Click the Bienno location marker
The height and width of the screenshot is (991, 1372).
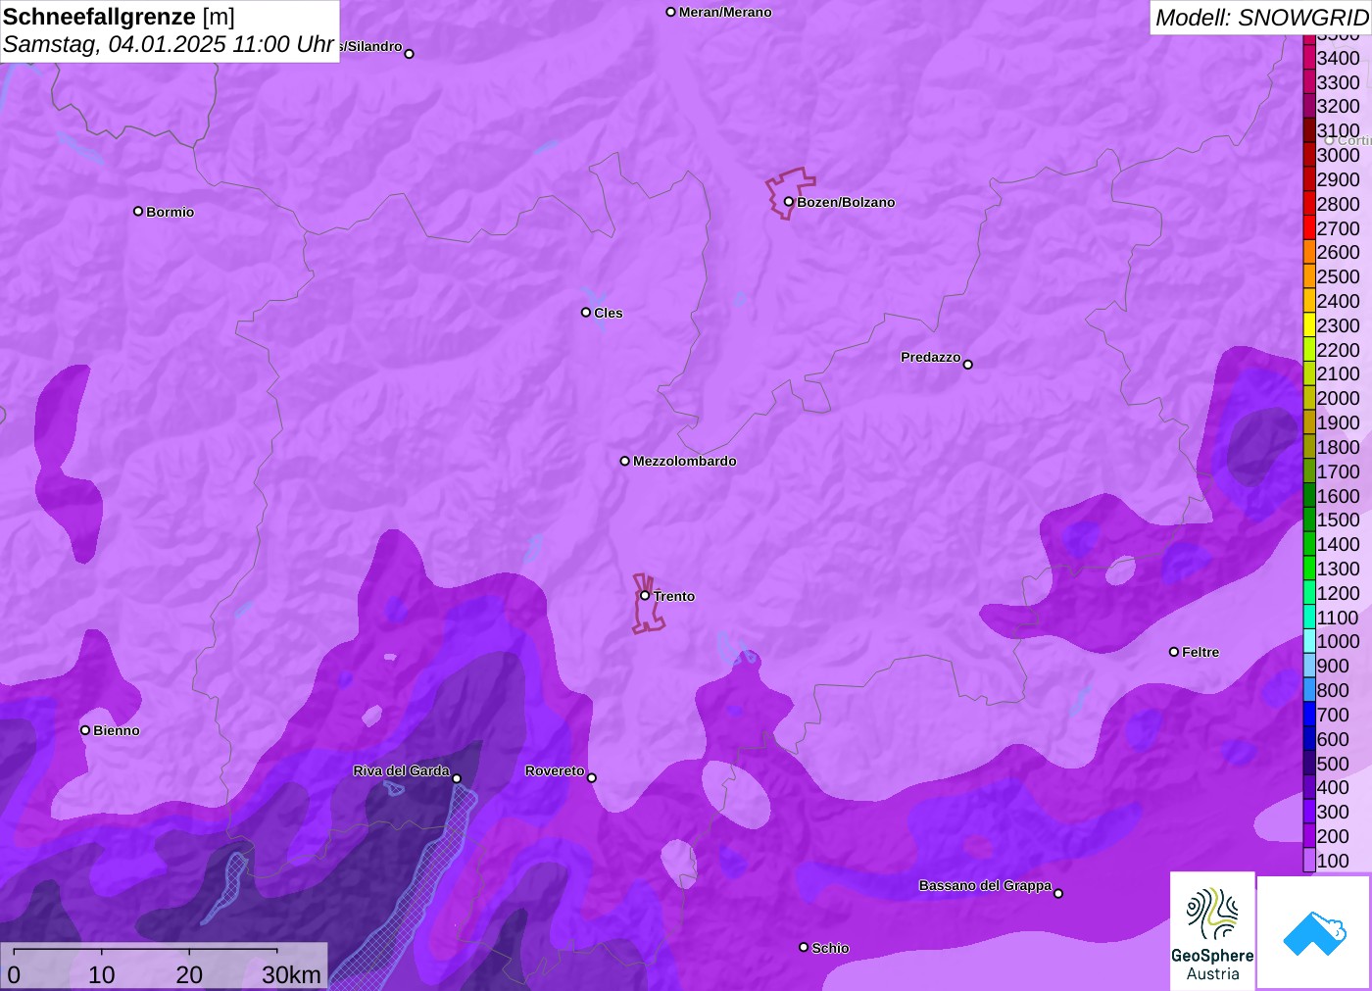[x=85, y=730]
